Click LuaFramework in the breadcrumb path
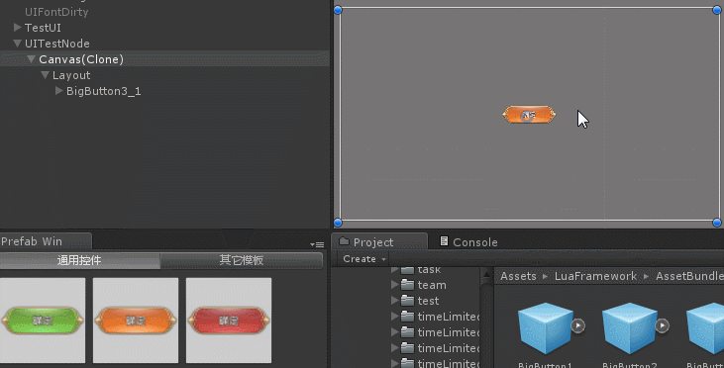The height and width of the screenshot is (368, 724). (595, 276)
